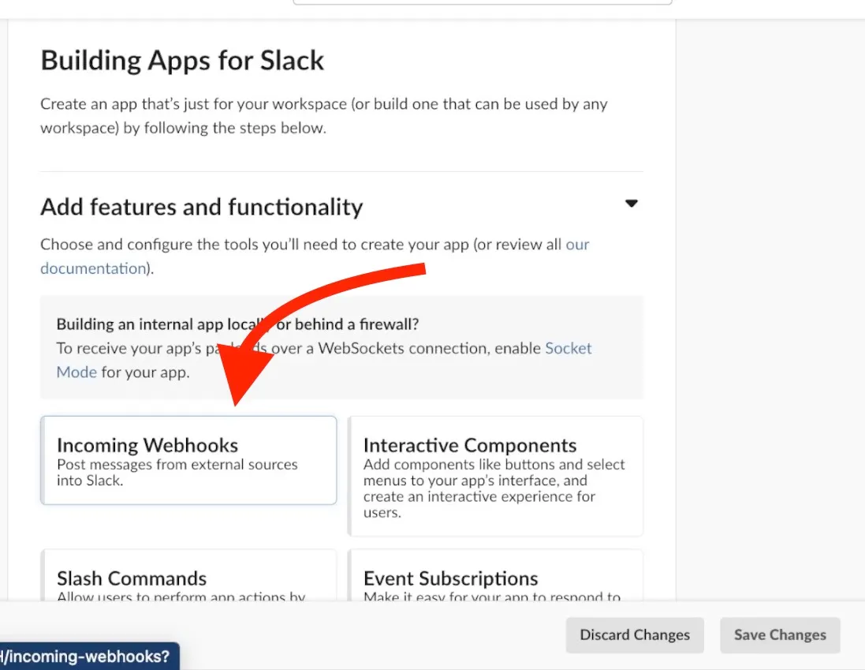
Task: Click the Discard Changes button
Action: tap(635, 635)
